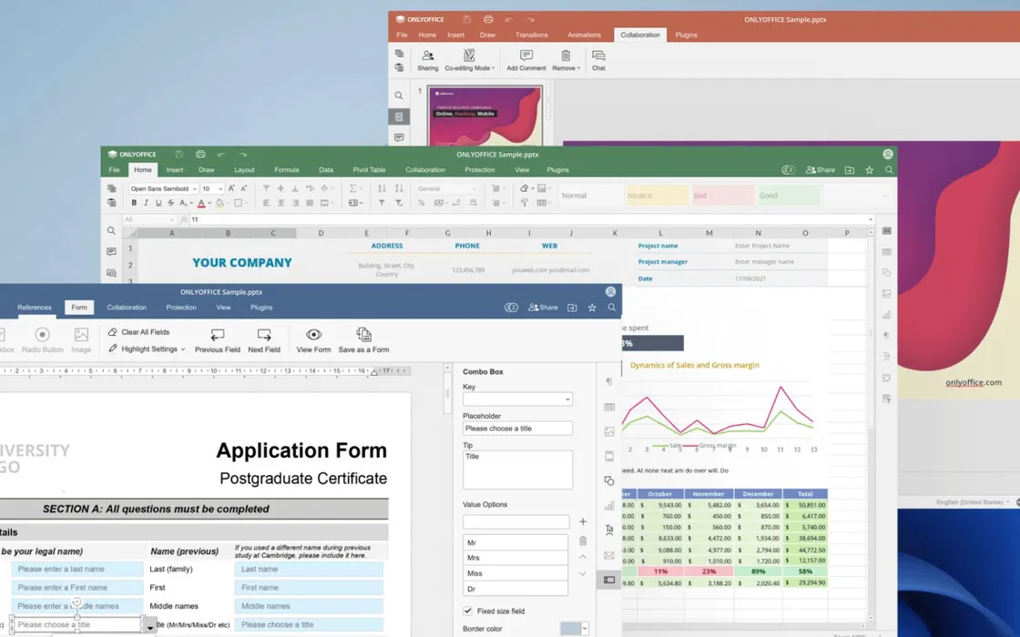Screen dimensions: 1020x637
Task: Toggle underline in the spreadsheet toolbar
Action: (158, 203)
